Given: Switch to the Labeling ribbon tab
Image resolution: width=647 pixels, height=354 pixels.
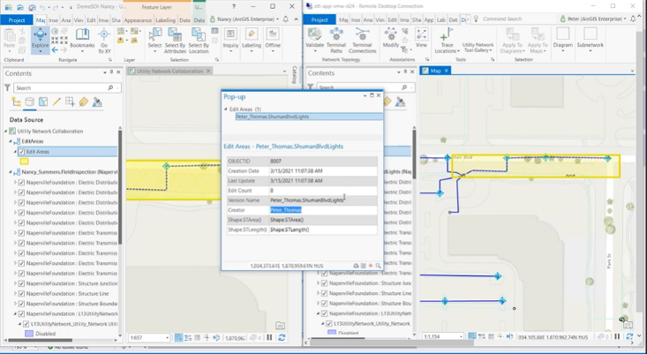Looking at the screenshot, I should click(x=165, y=19).
